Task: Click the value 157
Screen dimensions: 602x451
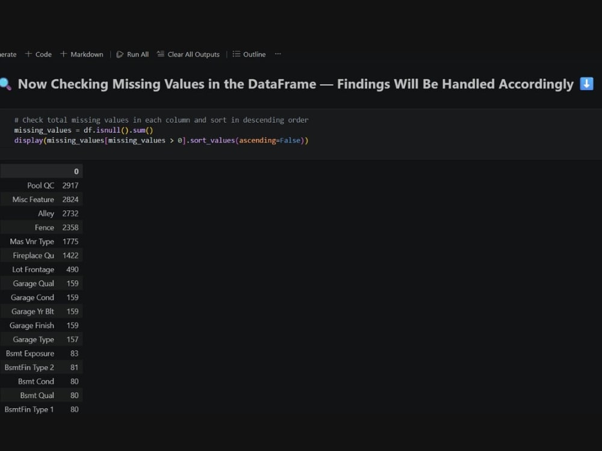Action: point(73,339)
